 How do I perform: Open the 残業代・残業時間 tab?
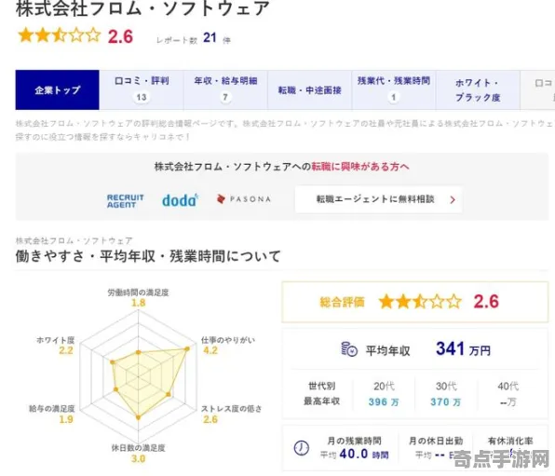(x=394, y=90)
